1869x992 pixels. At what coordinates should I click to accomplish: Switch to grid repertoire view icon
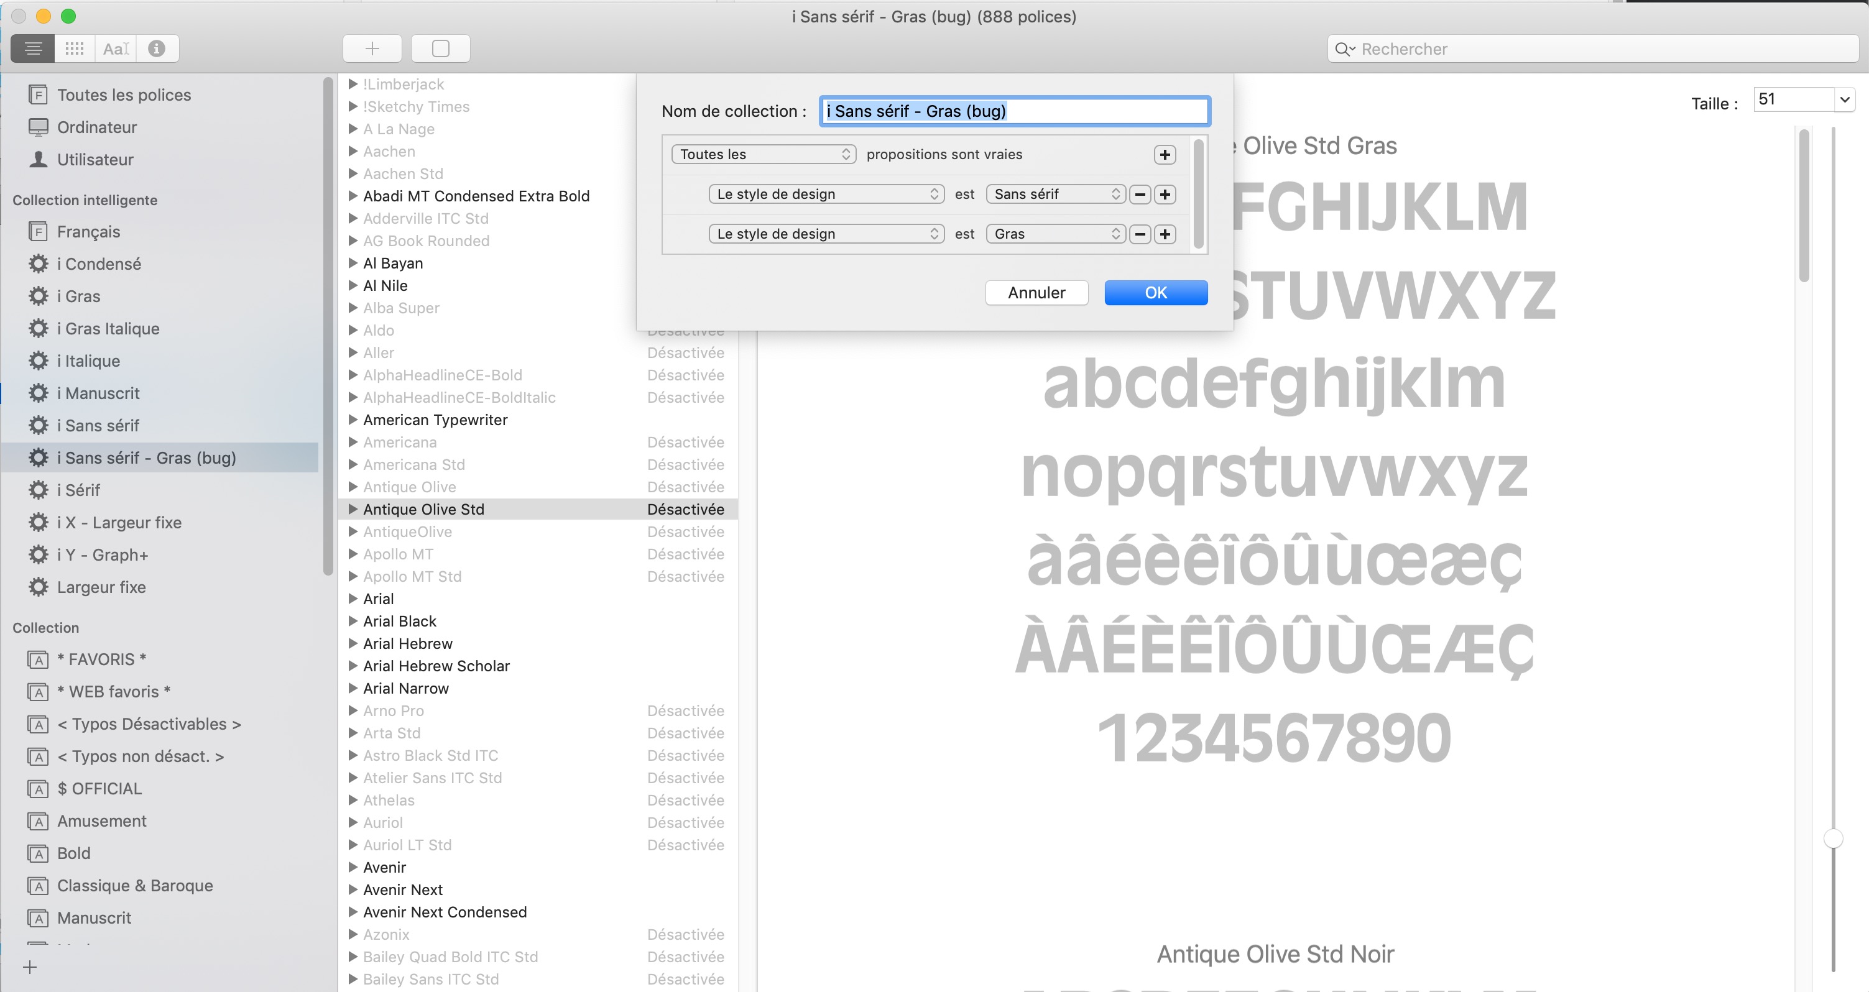point(74,48)
